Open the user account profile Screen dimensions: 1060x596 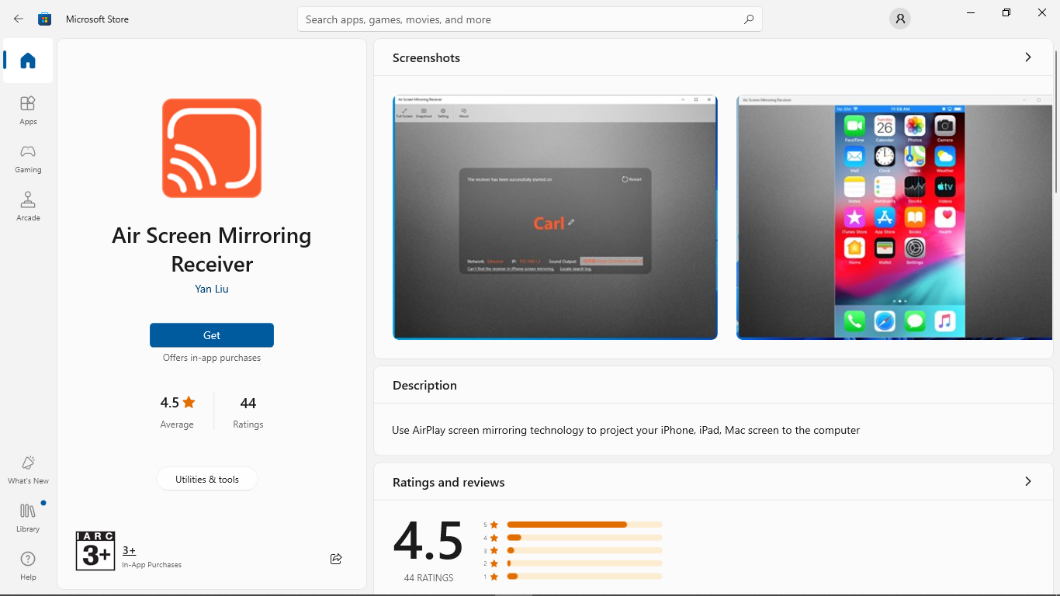pyautogui.click(x=900, y=19)
